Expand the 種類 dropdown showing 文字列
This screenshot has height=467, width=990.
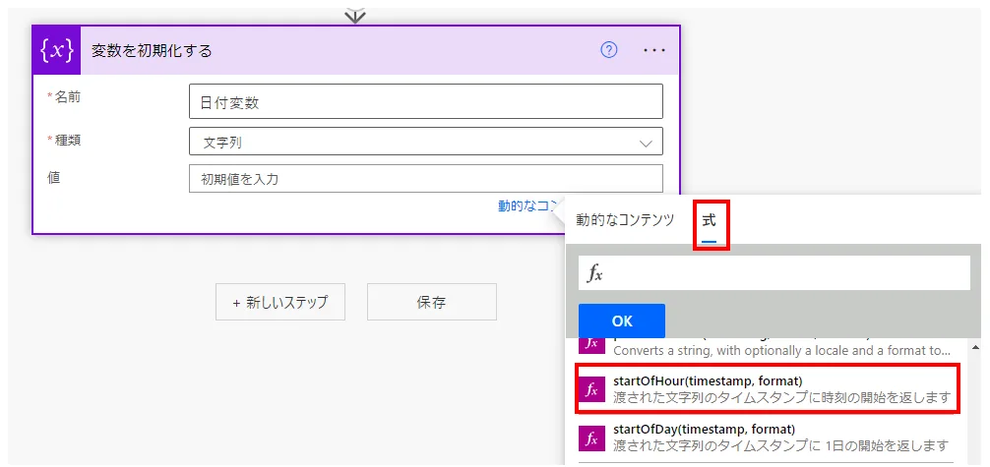pos(425,143)
